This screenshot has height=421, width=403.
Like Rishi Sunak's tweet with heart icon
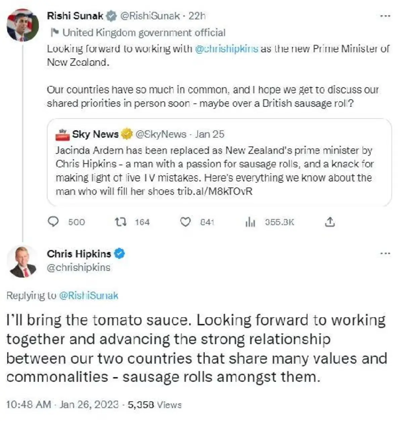[185, 222]
